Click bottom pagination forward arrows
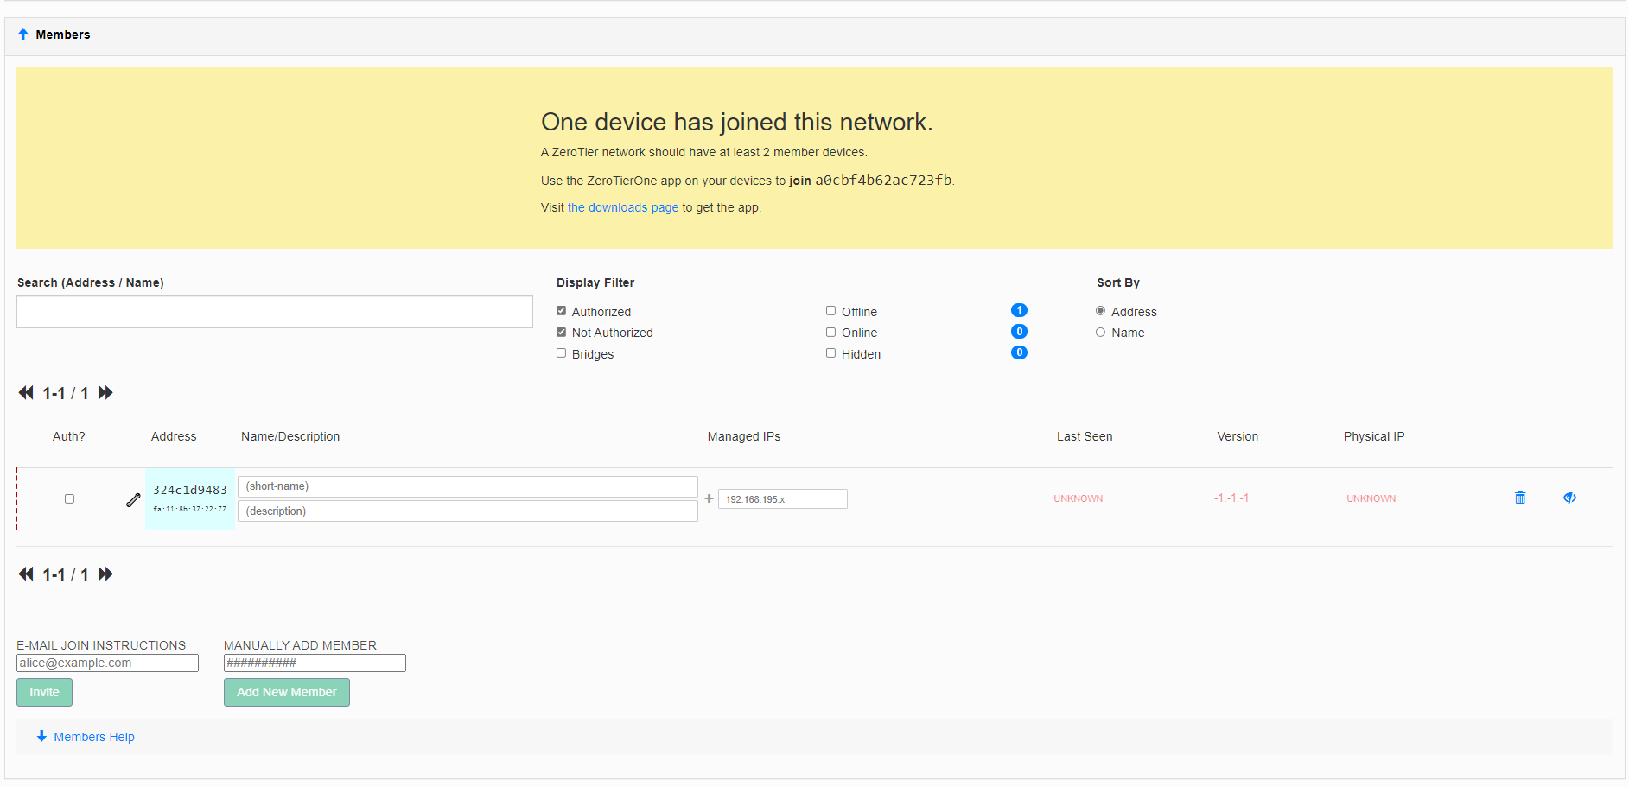Image resolution: width=1629 pixels, height=787 pixels. pos(105,574)
